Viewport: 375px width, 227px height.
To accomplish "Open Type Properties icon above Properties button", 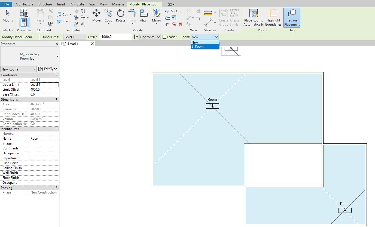I will 24,13.
